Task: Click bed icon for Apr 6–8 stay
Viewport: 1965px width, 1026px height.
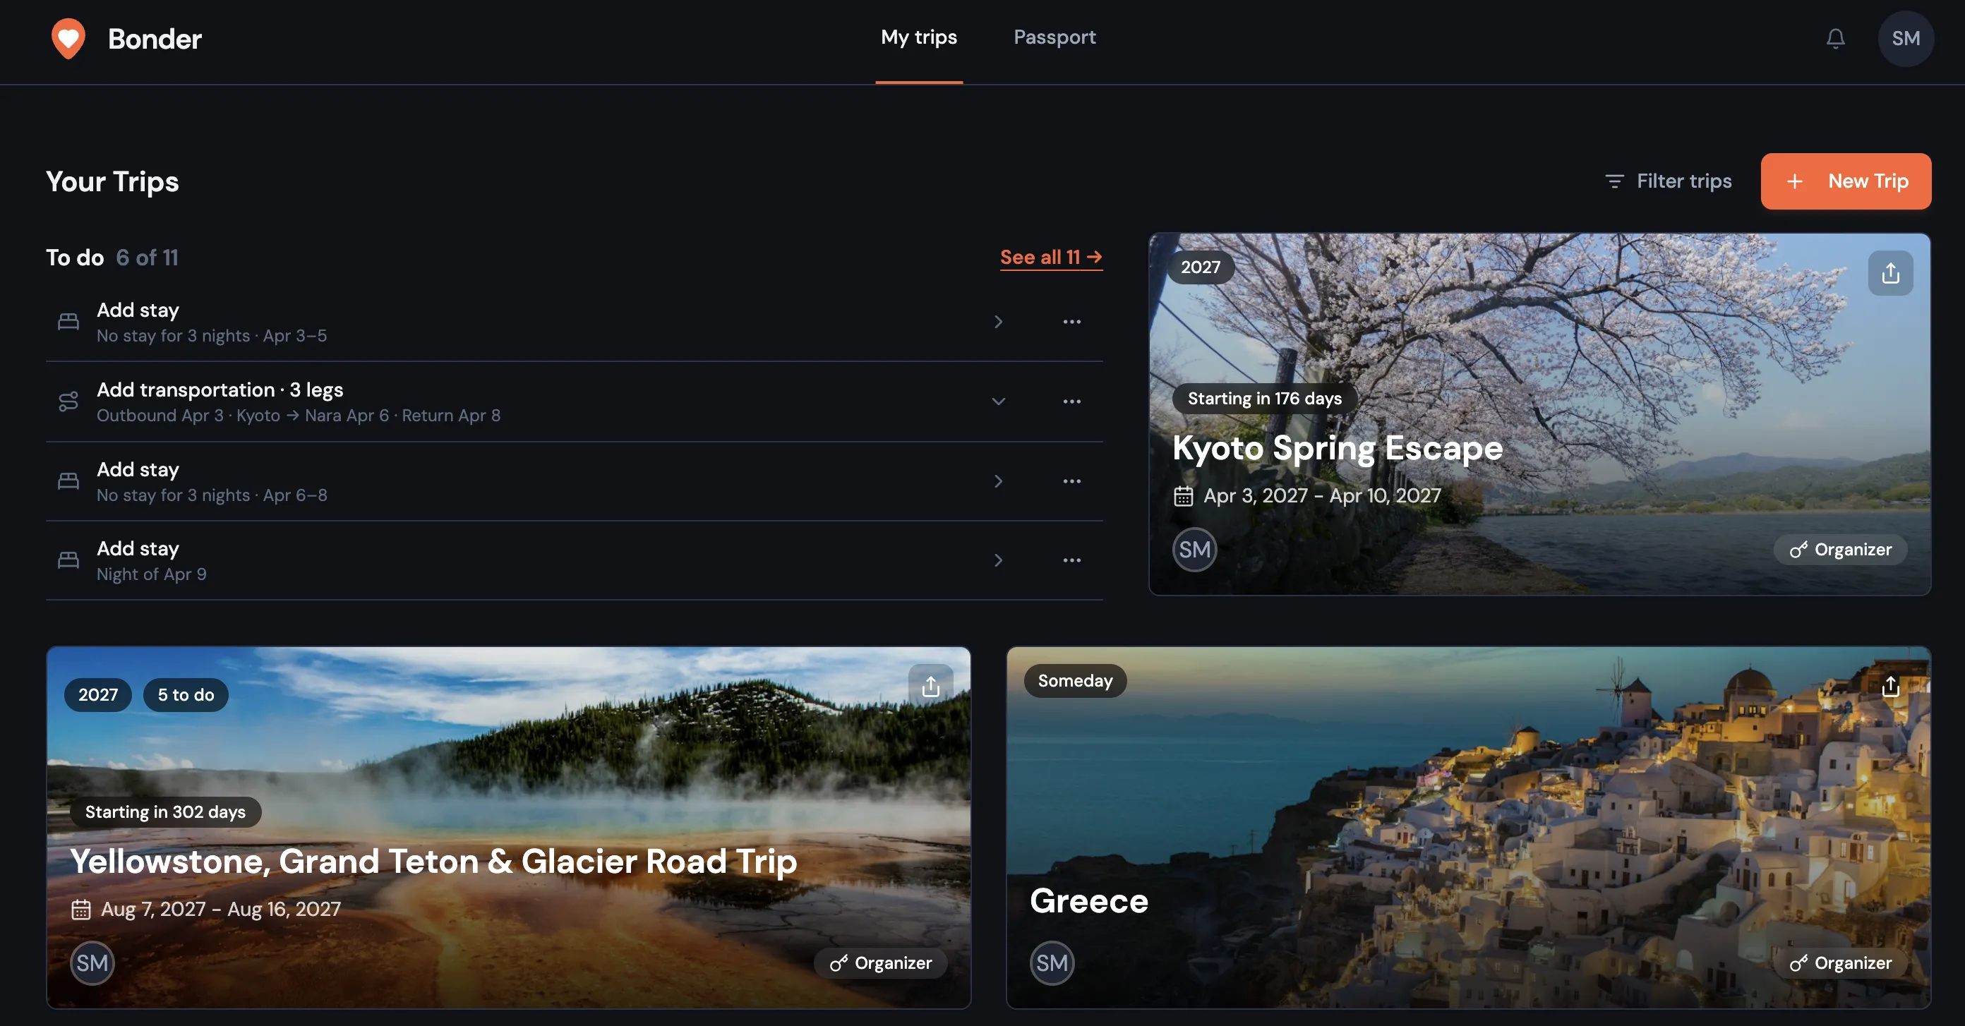Action: point(68,481)
